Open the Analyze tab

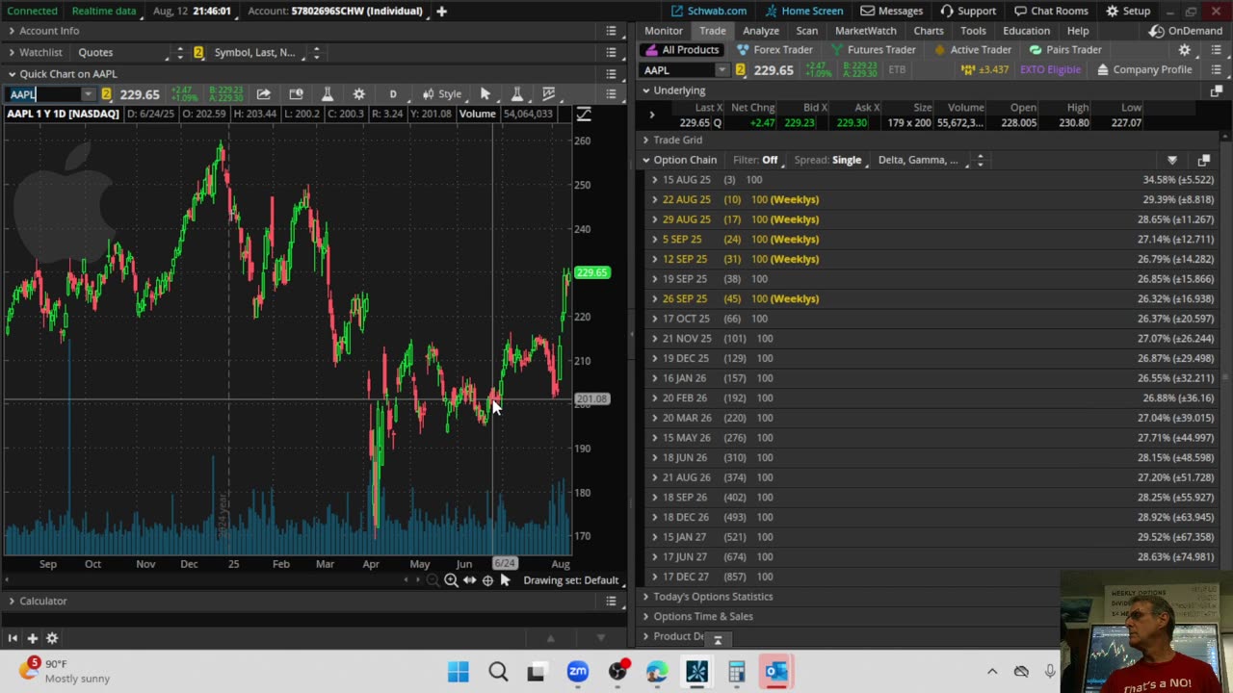(x=761, y=31)
